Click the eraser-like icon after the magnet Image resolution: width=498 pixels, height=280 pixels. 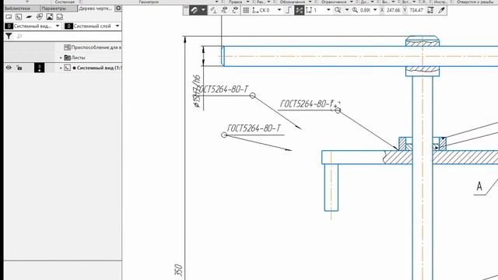pyautogui.click(x=213, y=10)
